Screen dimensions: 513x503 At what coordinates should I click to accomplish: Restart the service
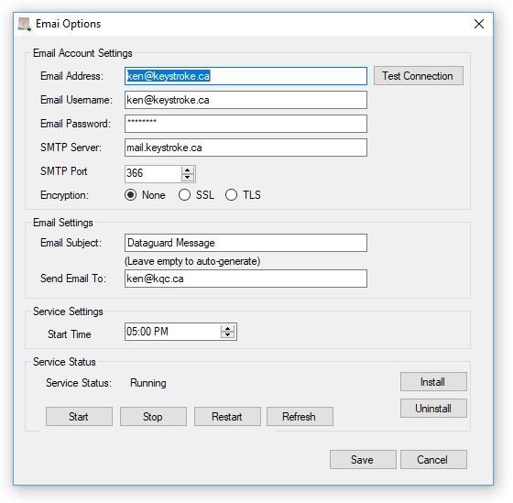click(227, 416)
